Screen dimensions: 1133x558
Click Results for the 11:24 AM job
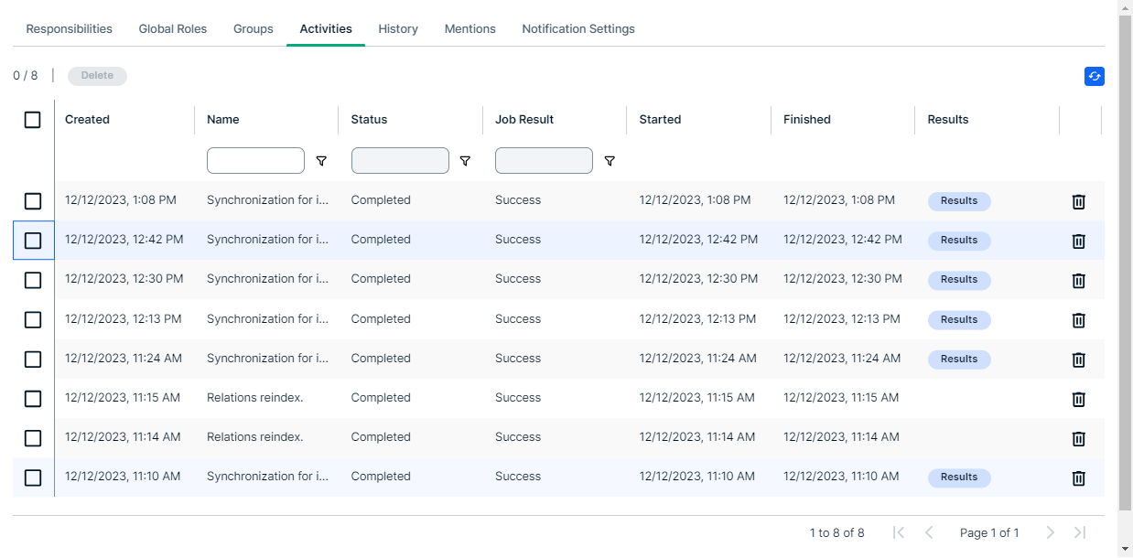click(959, 359)
